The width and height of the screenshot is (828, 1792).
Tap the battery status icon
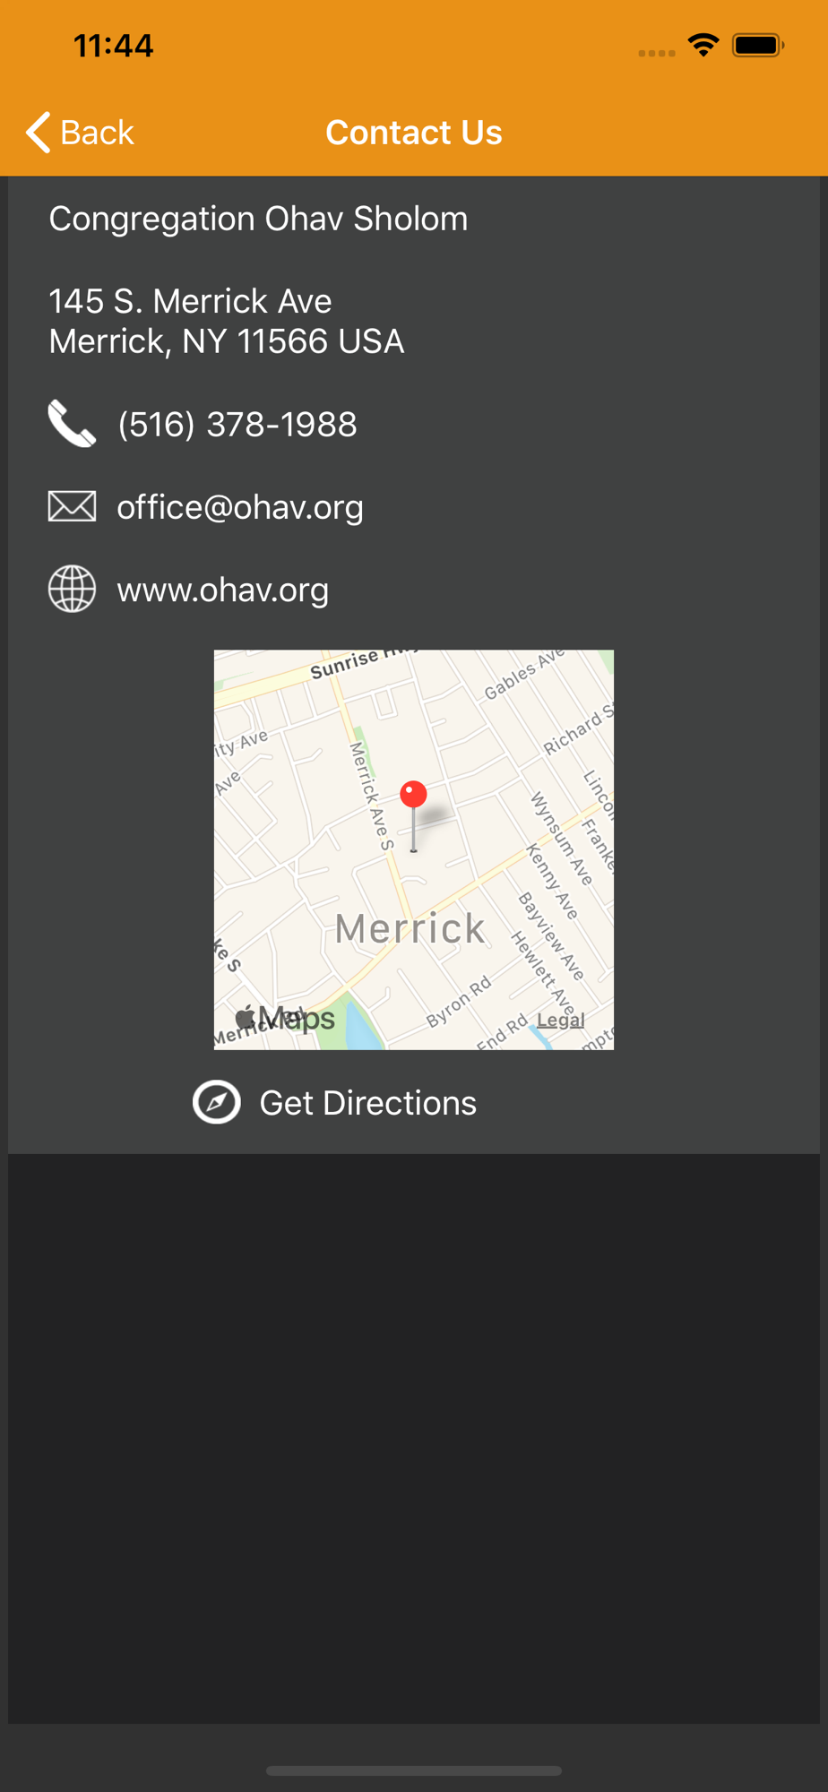coord(758,45)
